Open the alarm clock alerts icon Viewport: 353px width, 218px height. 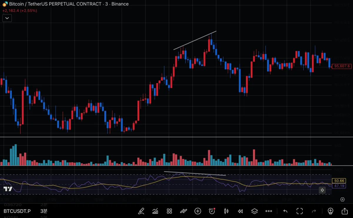tap(212, 211)
